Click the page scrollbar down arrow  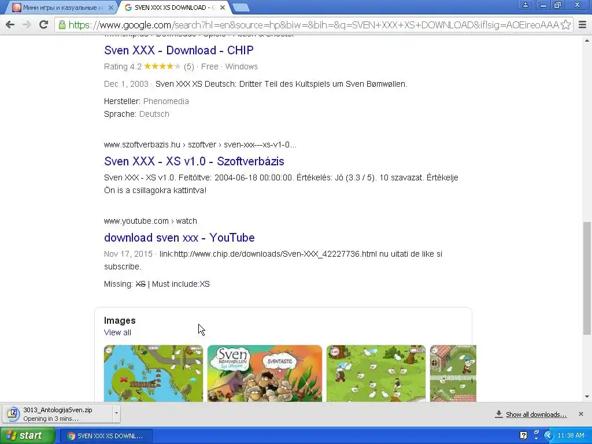tap(587, 397)
